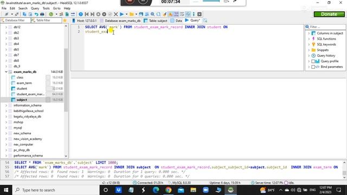Click the green Donate button
Image resolution: width=347 pixels, height=195 pixels.
(329, 14)
